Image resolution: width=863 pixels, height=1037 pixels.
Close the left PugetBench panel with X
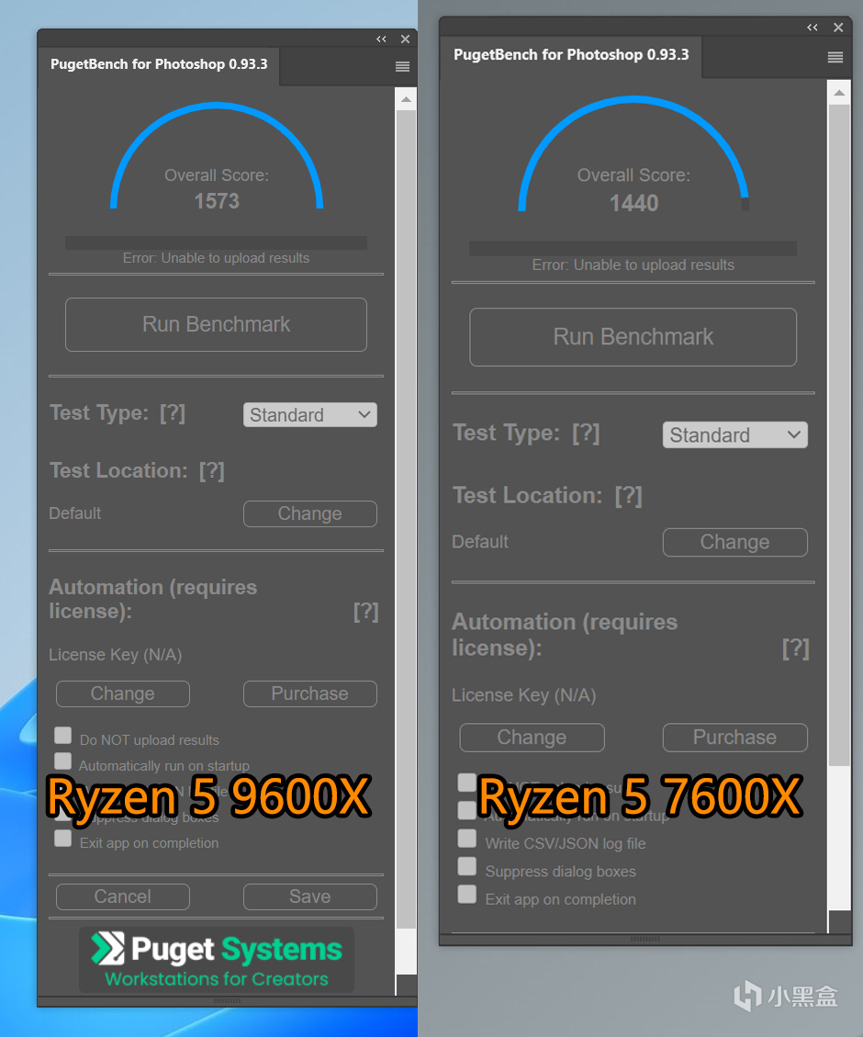(405, 39)
